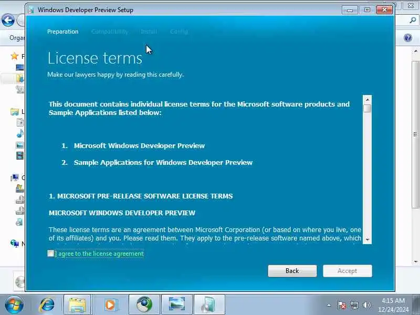Click the Setup window title bar icon
The image size is (420, 315).
(31, 10)
